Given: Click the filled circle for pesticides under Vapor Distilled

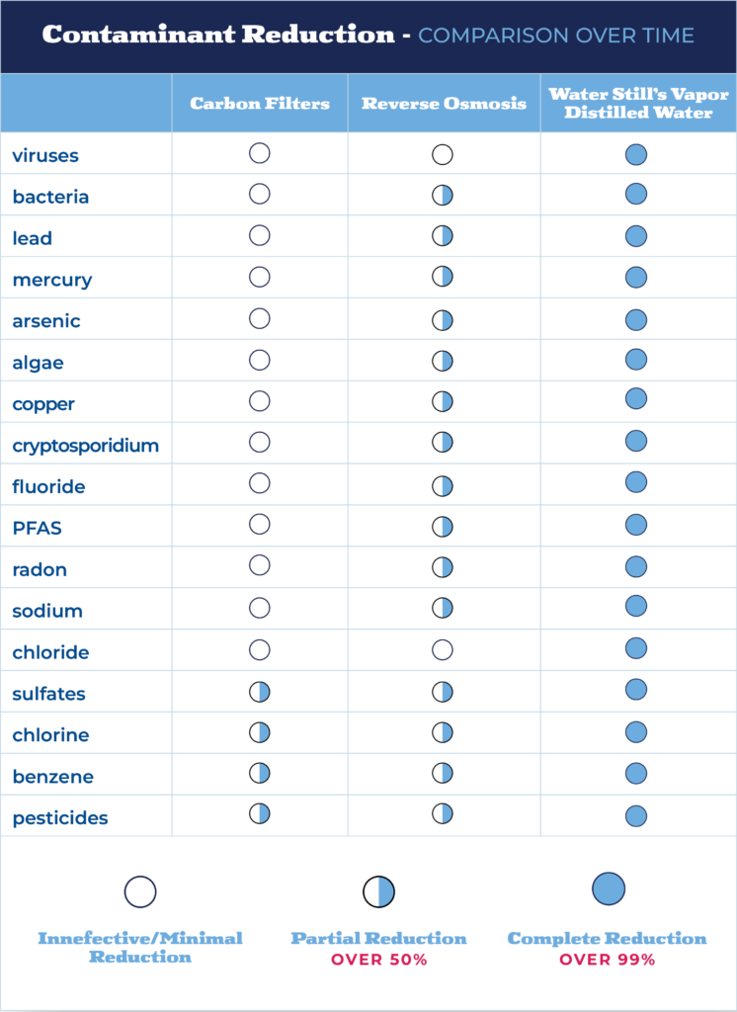Looking at the screenshot, I should pos(635,815).
